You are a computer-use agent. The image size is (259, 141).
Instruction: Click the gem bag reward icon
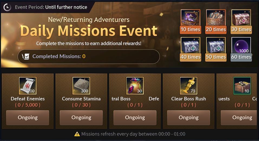135,86
